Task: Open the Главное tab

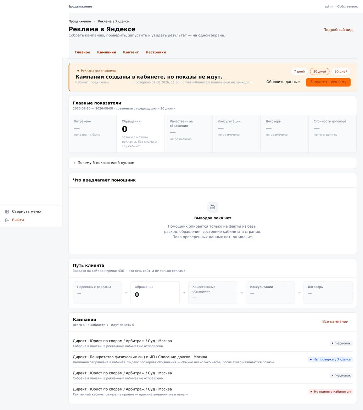Action: click(x=82, y=52)
